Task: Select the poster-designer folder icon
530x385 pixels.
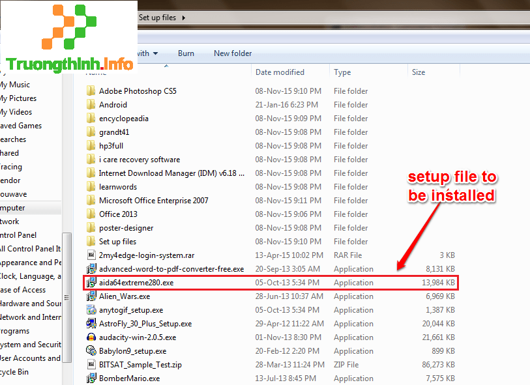Action: [x=91, y=227]
